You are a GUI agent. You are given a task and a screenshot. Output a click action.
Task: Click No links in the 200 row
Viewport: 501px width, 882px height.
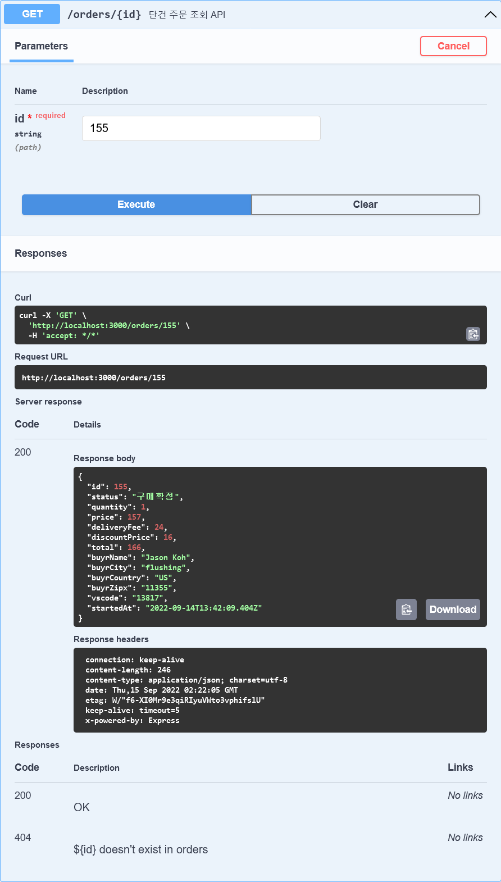pos(465,795)
